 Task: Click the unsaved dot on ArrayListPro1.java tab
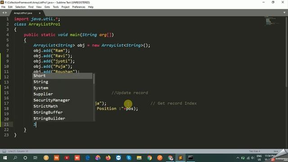[x=40, y=13]
